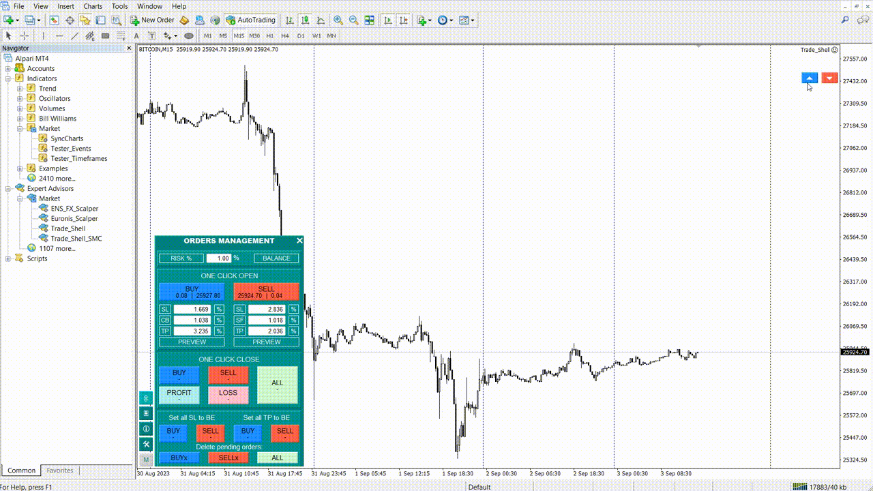This screenshot has height=491, width=873.
Task: Collapse the Trade_Shell panel with the down arrow
Action: (x=829, y=77)
